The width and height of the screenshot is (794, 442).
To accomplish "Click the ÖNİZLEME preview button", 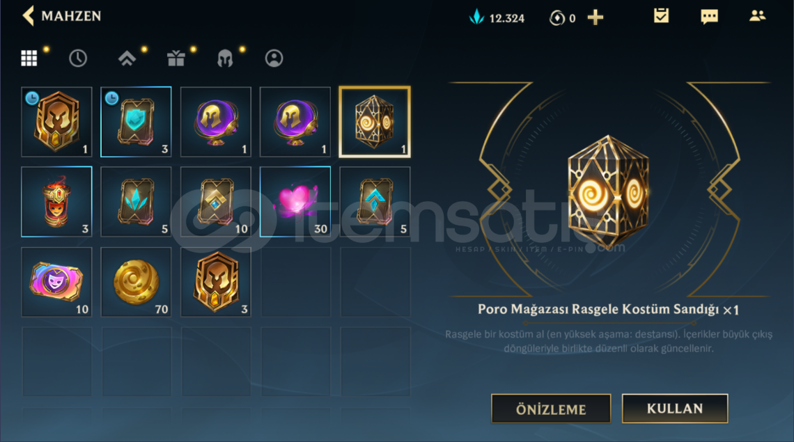I will point(551,409).
